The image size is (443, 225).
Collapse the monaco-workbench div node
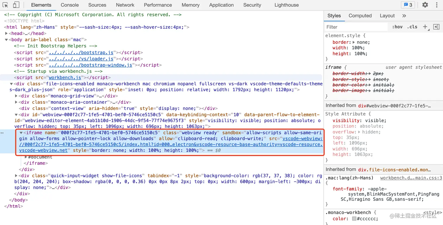[x=11, y=84]
